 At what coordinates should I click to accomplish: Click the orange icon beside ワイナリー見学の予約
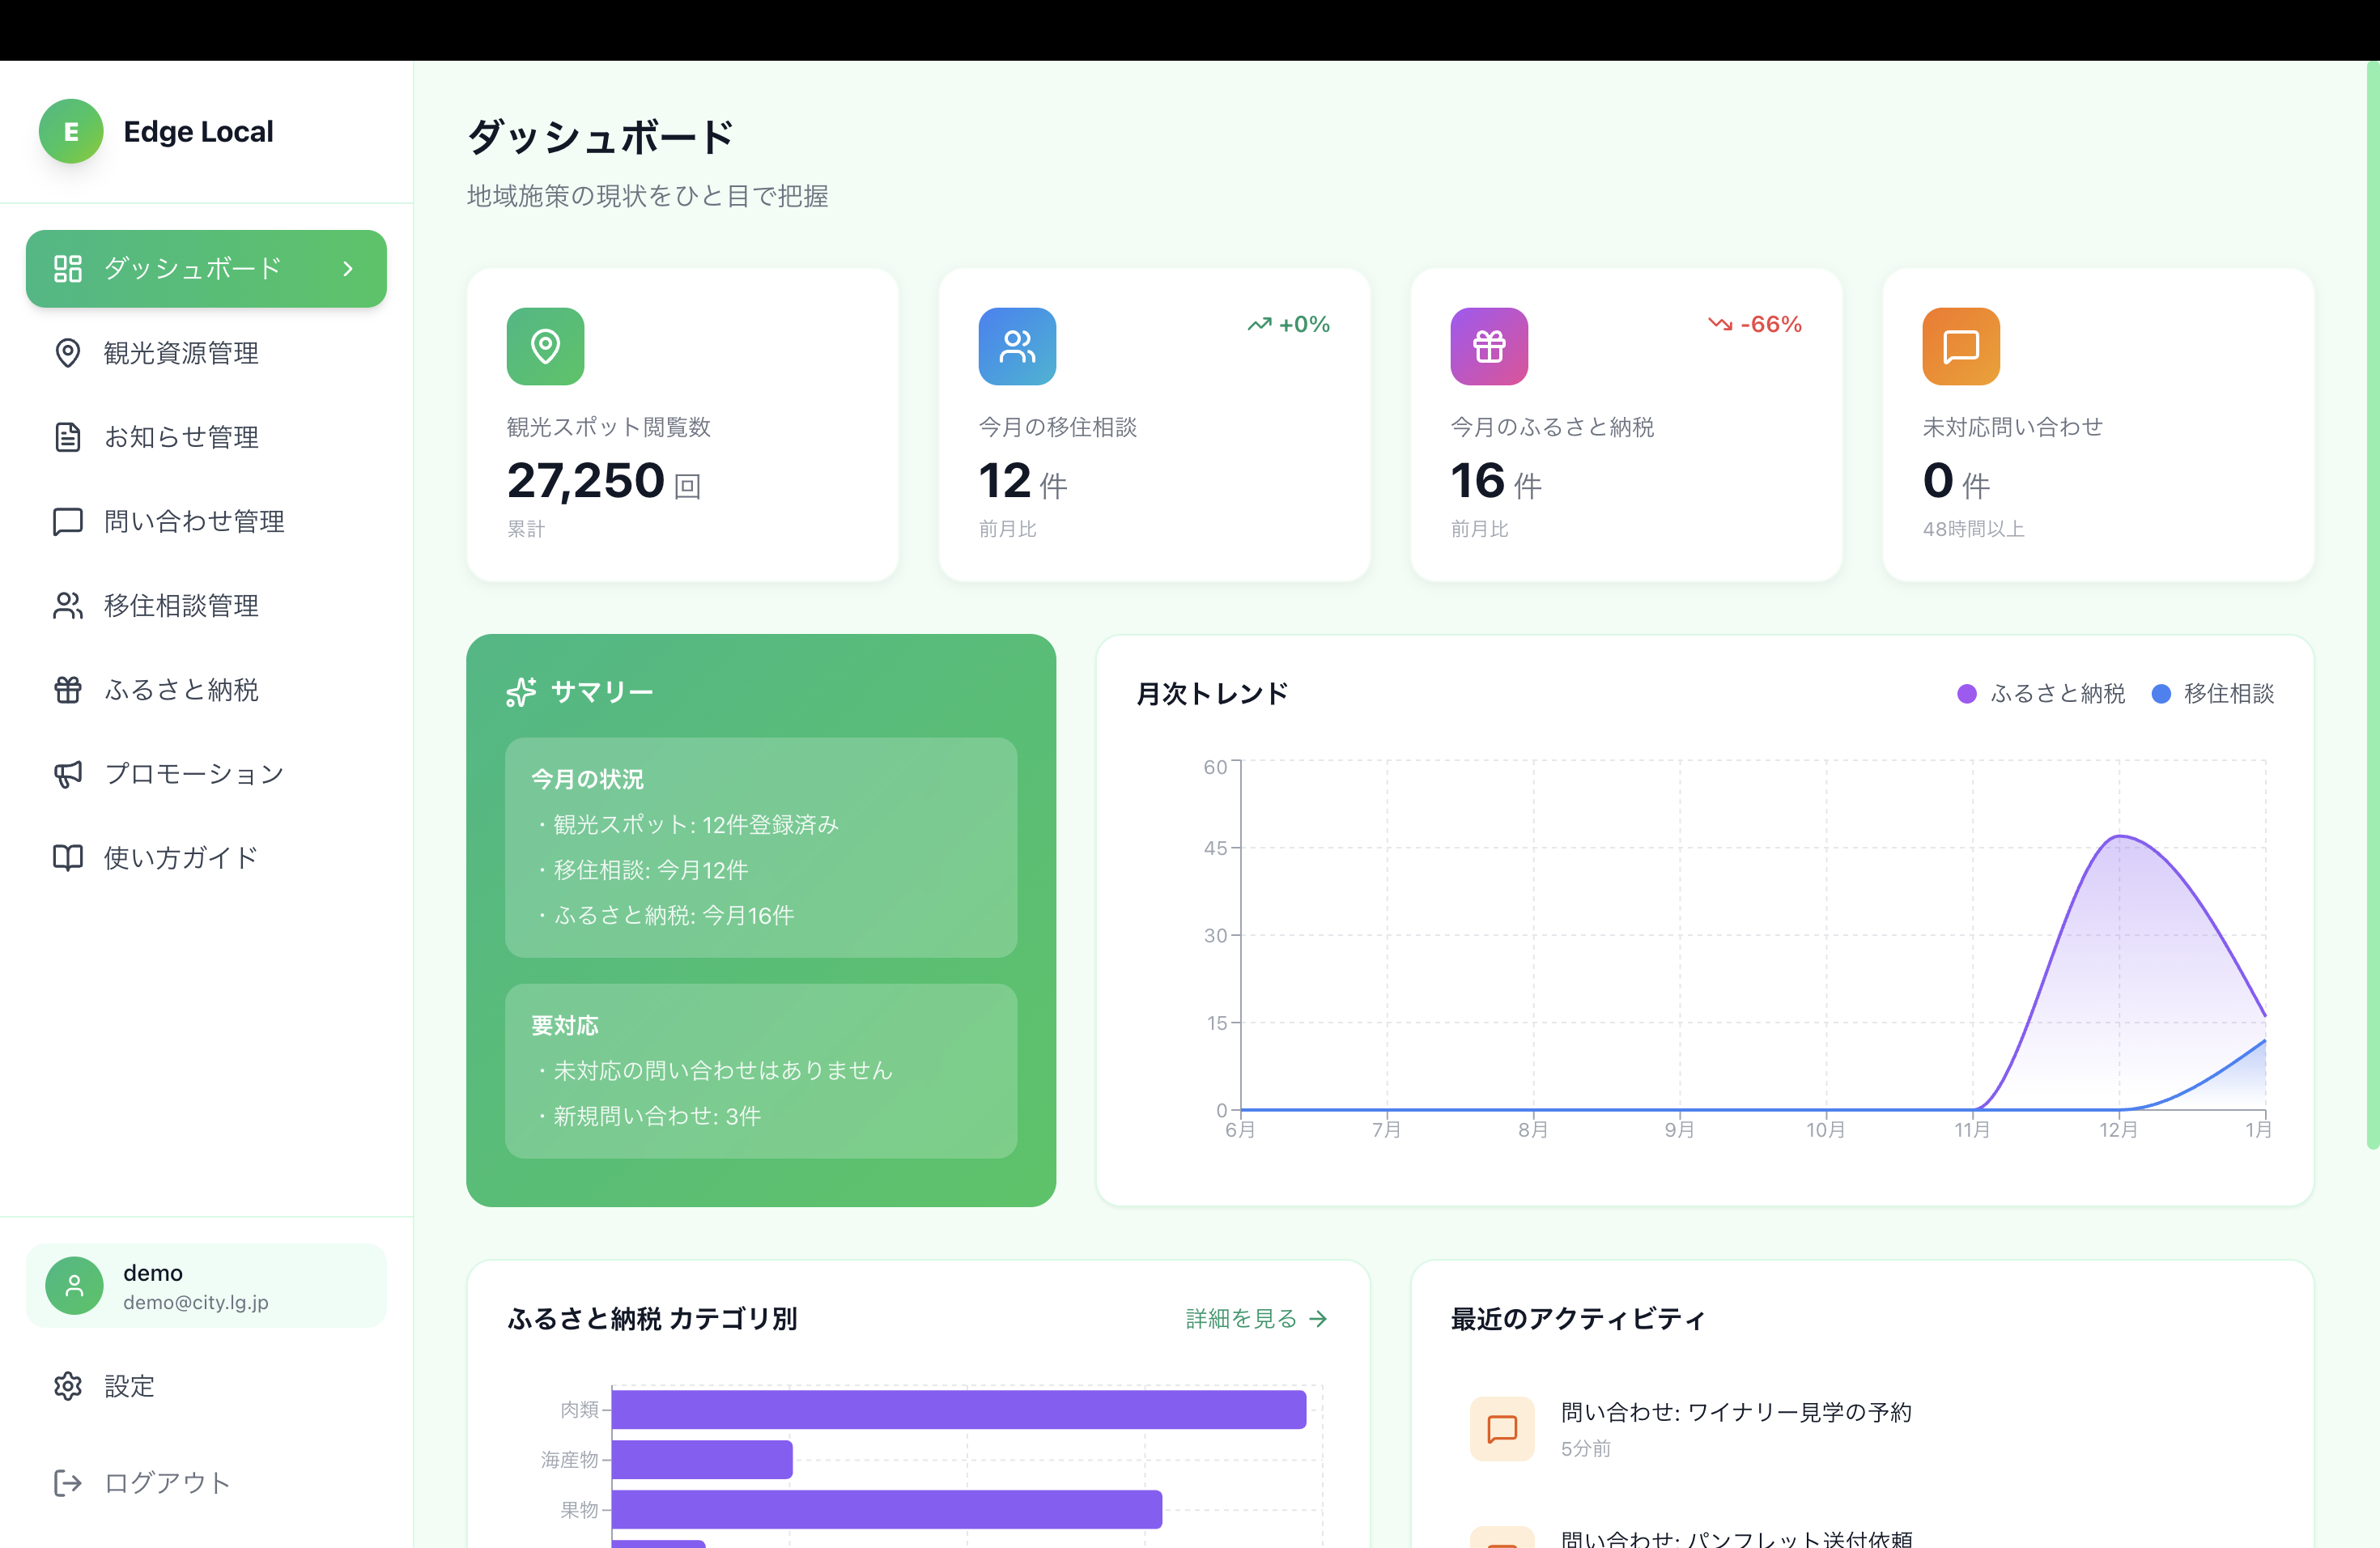click(1502, 1428)
